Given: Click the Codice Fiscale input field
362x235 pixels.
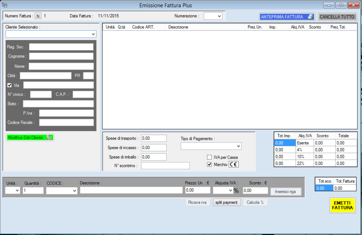Looking at the screenshot, I should tap(66, 122).
